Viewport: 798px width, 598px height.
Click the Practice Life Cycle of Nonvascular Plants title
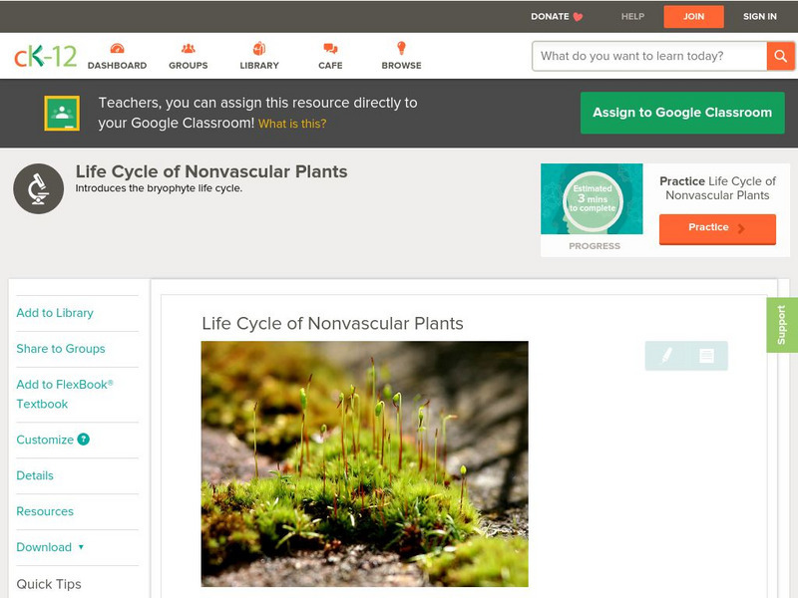717,188
